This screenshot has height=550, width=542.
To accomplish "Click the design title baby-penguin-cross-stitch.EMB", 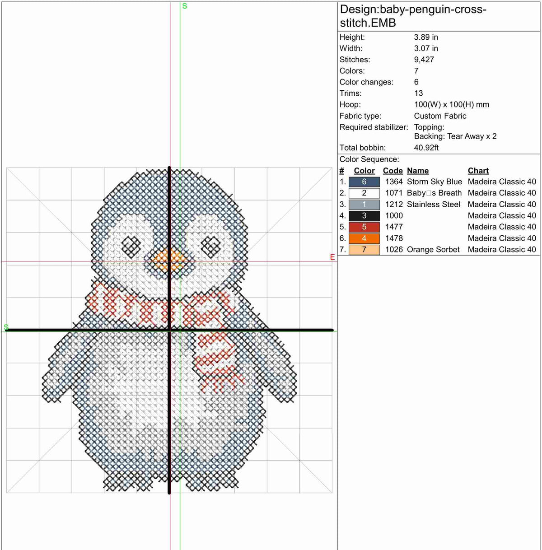I will (x=413, y=16).
